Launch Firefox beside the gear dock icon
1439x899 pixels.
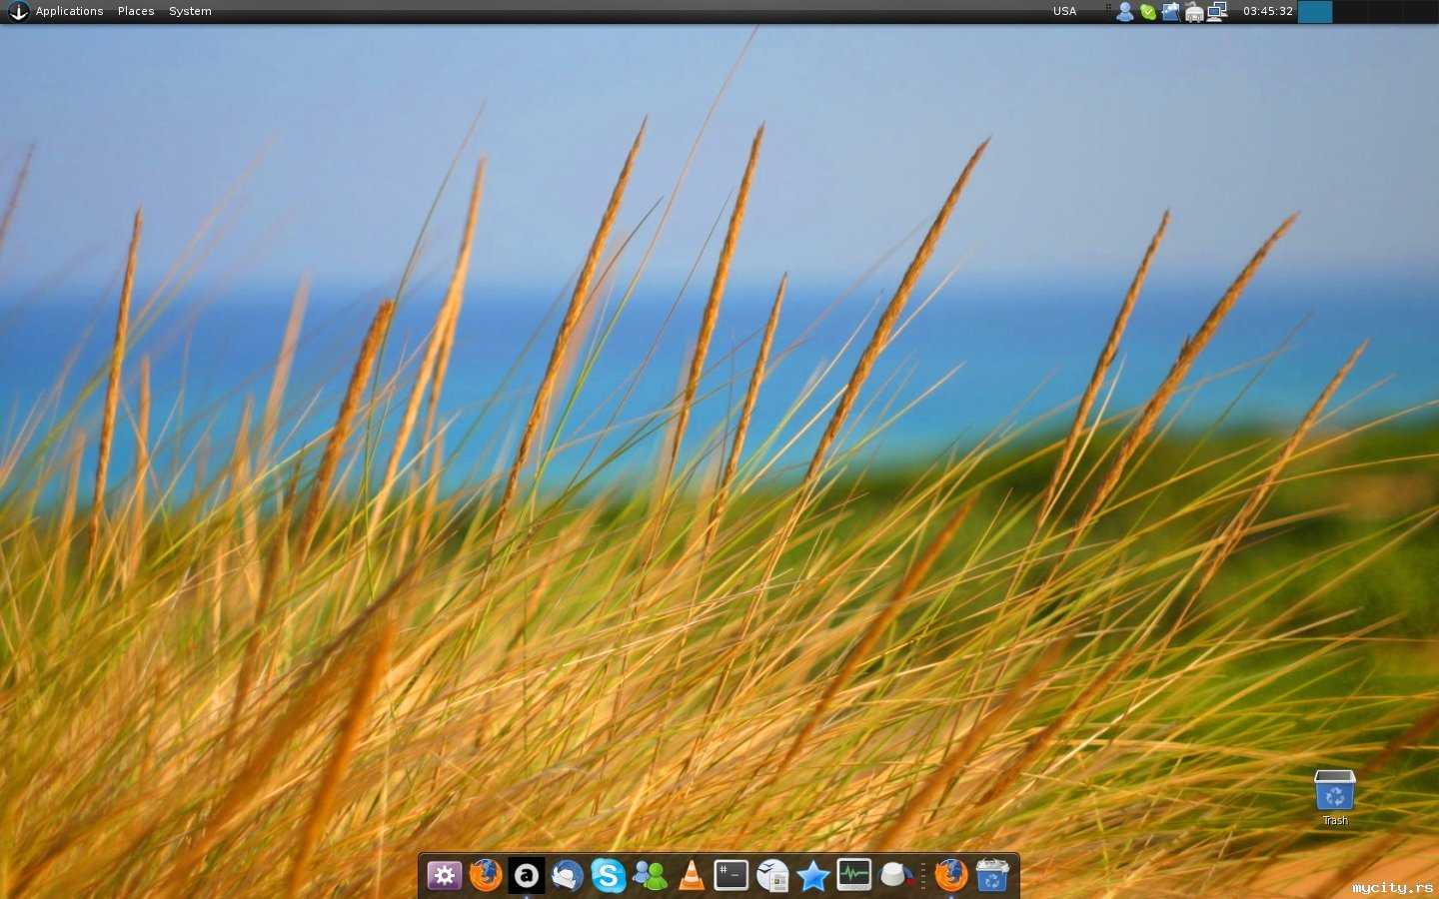tap(486, 876)
